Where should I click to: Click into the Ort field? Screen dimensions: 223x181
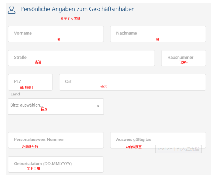132,82
